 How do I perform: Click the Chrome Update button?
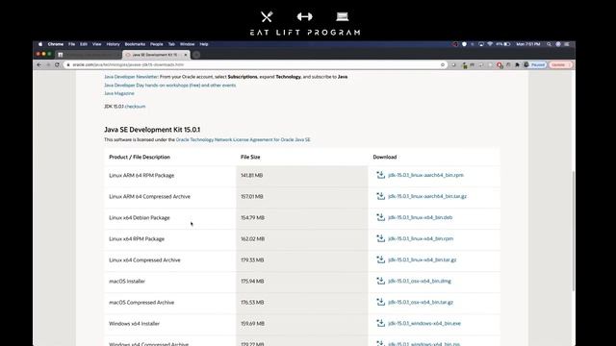point(560,64)
